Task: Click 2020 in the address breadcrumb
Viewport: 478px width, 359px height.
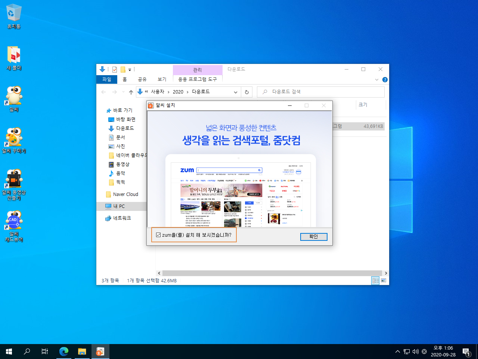Action: click(178, 92)
